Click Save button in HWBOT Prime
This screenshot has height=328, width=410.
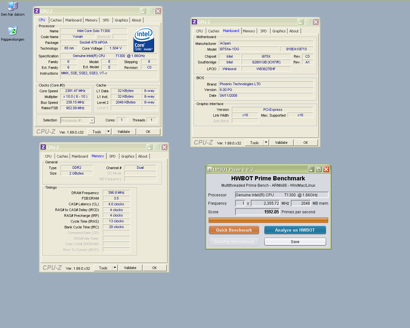tap(295, 242)
